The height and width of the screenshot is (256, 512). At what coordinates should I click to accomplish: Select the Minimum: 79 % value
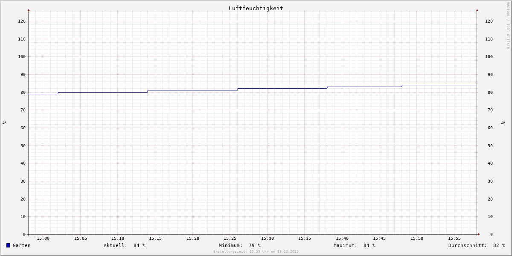[240, 245]
